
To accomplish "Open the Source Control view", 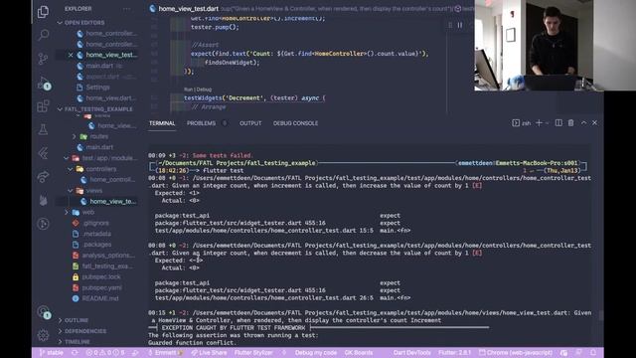I will [x=43, y=59].
